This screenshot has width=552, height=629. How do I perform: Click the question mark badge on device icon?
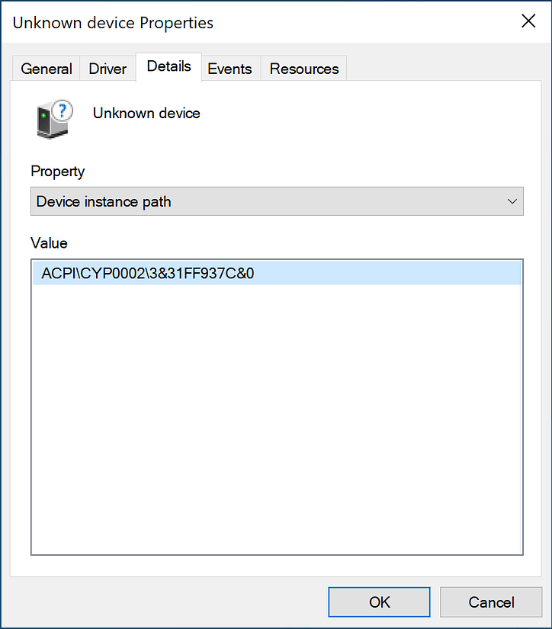click(63, 110)
